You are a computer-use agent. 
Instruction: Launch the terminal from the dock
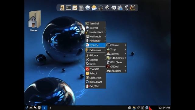click(68, 8)
